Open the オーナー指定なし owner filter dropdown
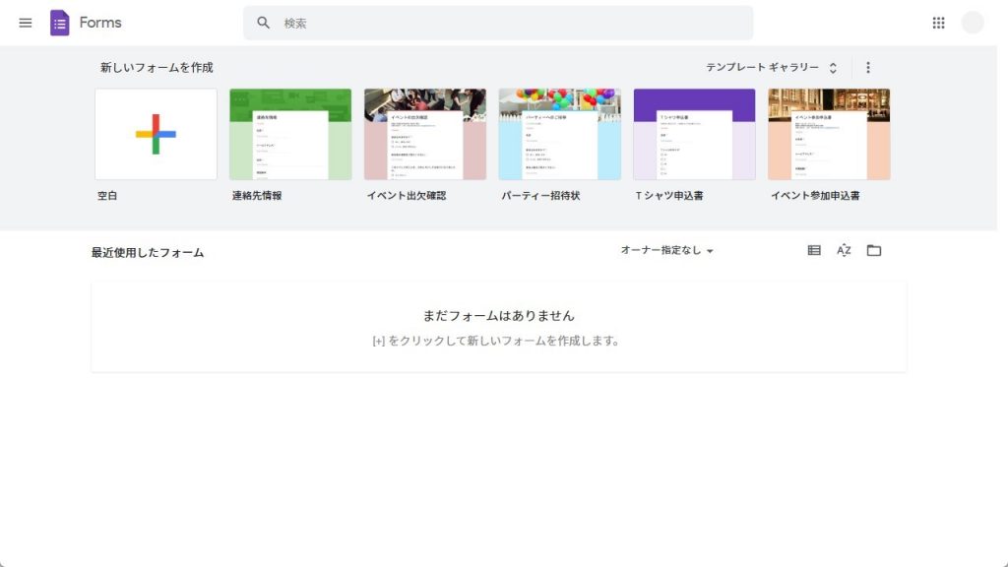The image size is (1008, 567). [x=666, y=250]
